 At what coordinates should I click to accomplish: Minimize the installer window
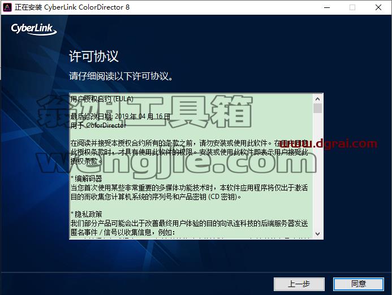pos(327,7)
